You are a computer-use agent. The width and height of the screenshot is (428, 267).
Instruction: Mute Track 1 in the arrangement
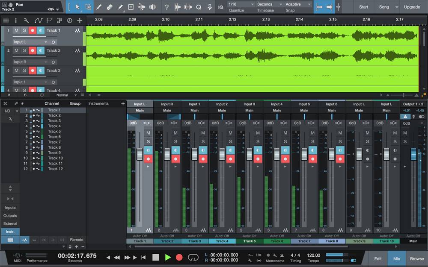pyautogui.click(x=16, y=30)
